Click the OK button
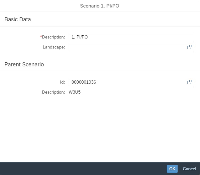The image size is (200, 175). tap(172, 169)
